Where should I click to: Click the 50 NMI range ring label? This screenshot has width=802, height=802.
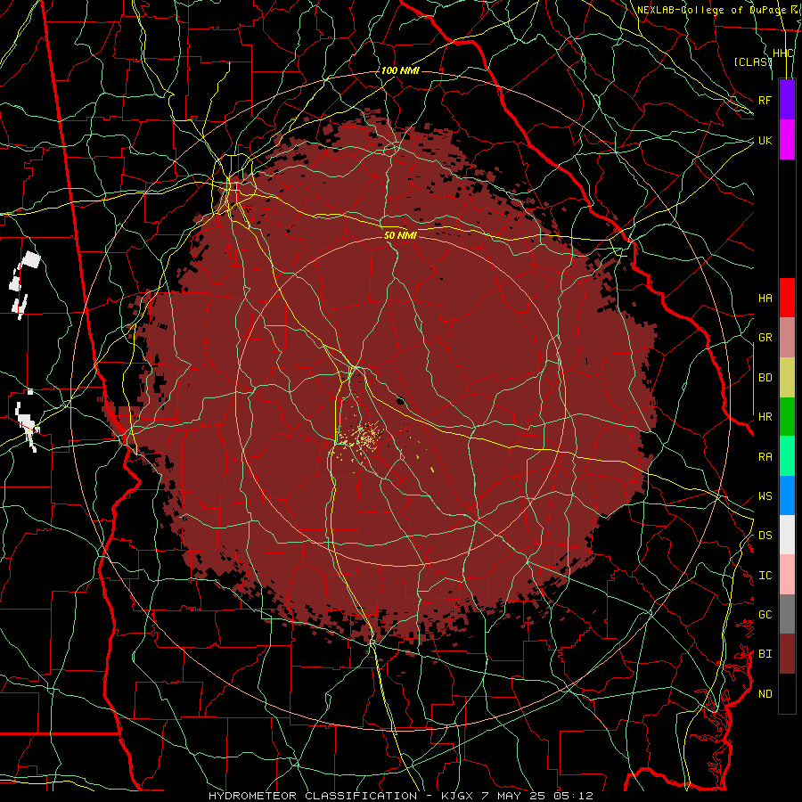tap(400, 235)
